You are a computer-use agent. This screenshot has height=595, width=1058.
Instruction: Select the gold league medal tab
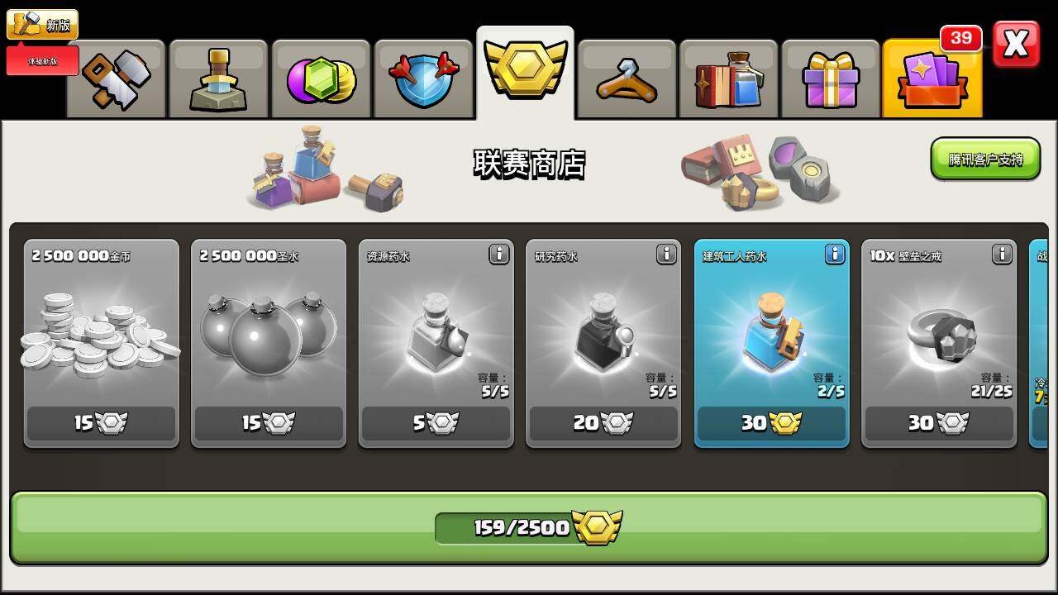(526, 73)
